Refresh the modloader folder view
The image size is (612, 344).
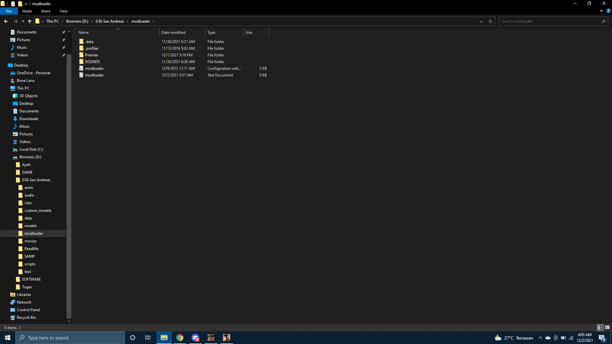coord(491,21)
